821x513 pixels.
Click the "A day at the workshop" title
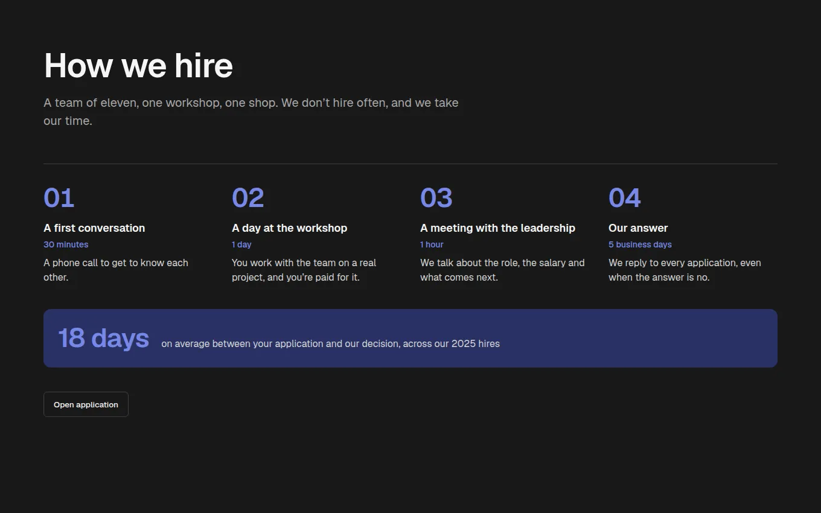point(289,228)
